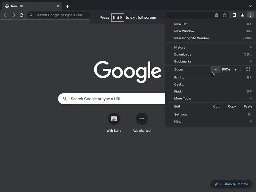Select the New Tab tab

[32, 6]
